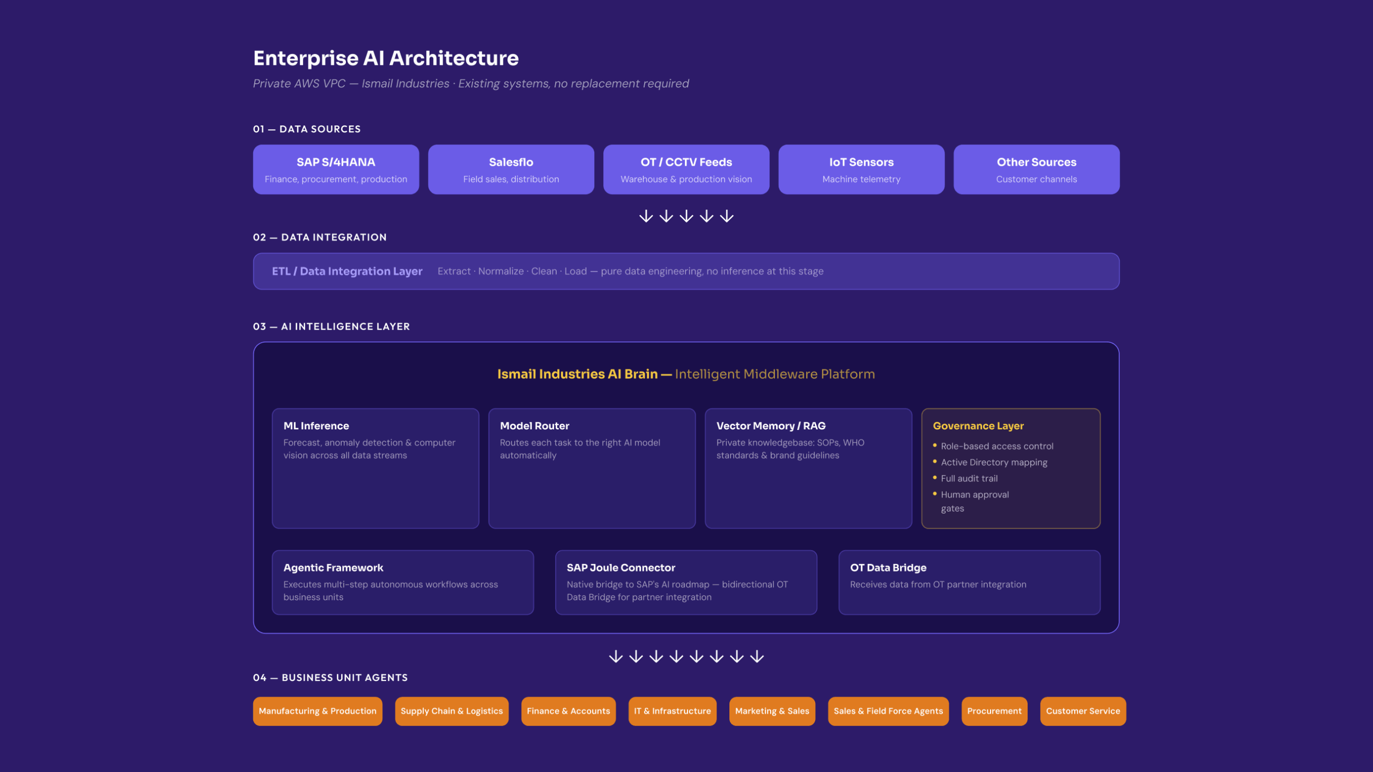Click the SAP Joule Connector box

point(686,582)
